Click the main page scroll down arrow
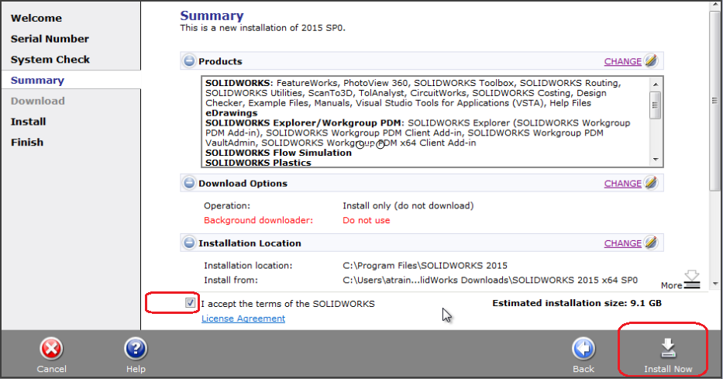The height and width of the screenshot is (379, 723). point(714,284)
